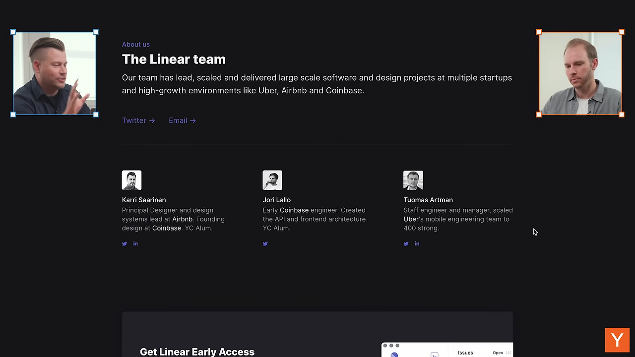The width and height of the screenshot is (635, 357).
Task: Click "The Linear team" heading
Action: (x=174, y=59)
